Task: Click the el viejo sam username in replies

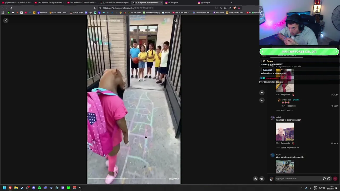Action: coord(286,100)
